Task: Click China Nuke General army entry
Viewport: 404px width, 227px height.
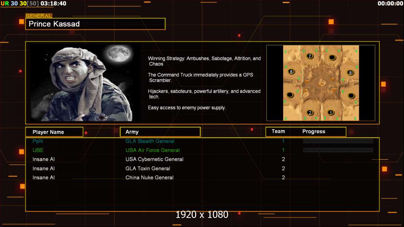Action: point(149,177)
